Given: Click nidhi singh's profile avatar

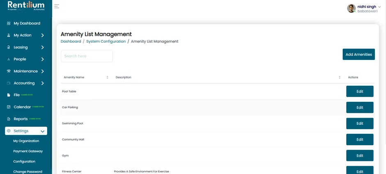Looking at the screenshot, I should (x=351, y=8).
